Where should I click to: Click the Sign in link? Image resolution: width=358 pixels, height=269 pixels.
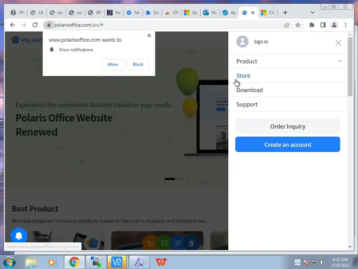pos(261,42)
